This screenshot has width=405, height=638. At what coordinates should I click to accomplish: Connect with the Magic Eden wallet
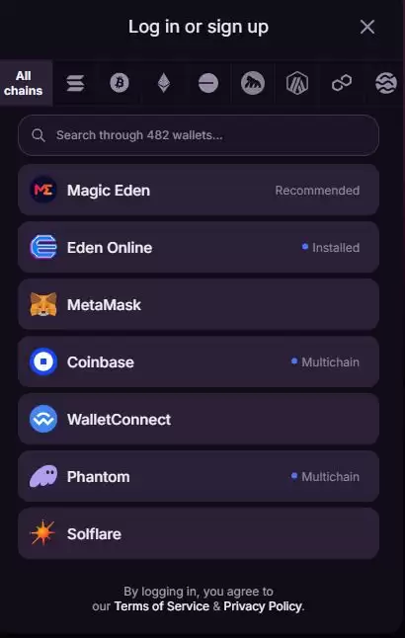point(199,190)
